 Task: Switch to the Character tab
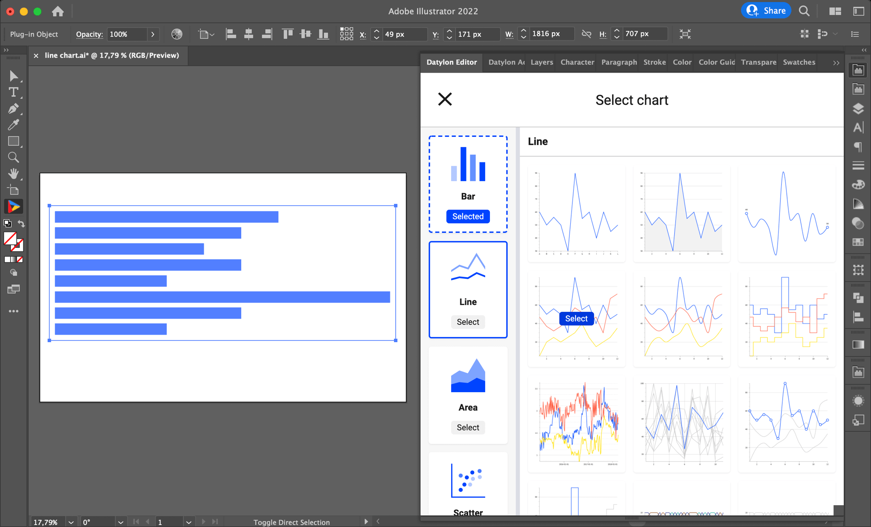[x=577, y=62]
